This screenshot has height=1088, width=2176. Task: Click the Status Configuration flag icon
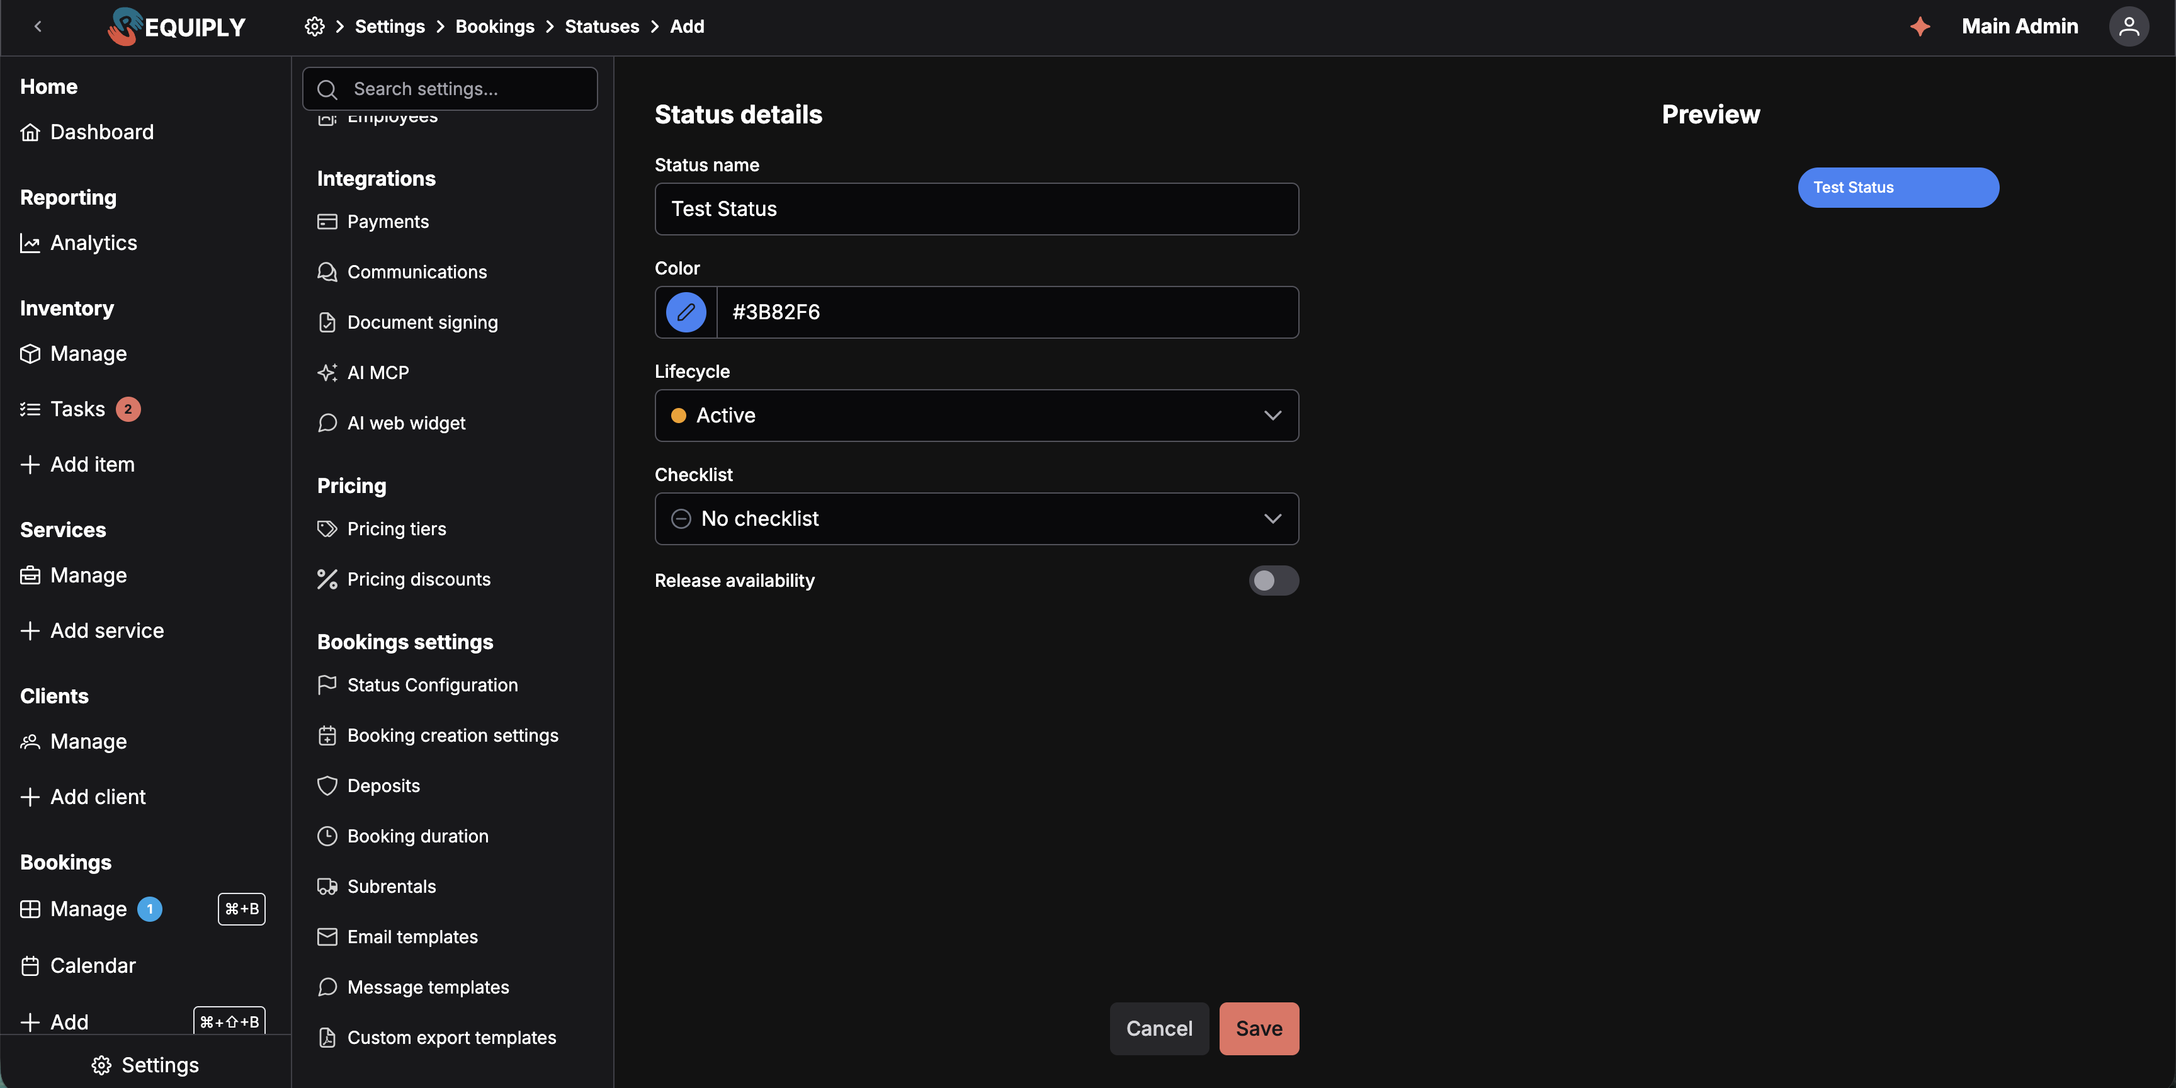pyautogui.click(x=327, y=685)
